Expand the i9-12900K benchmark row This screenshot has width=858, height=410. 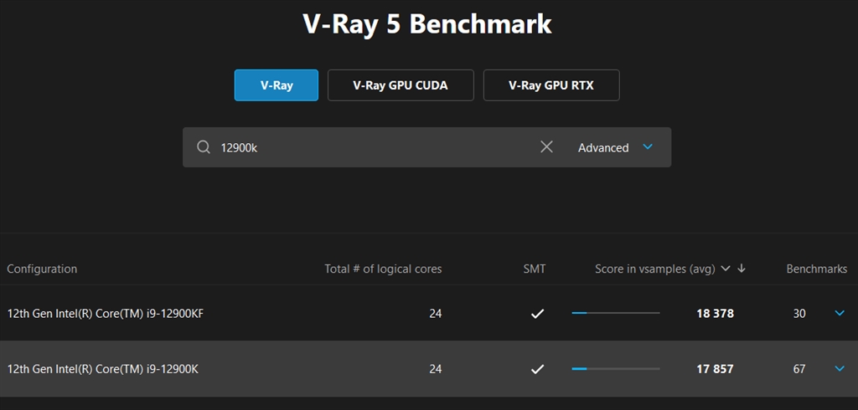click(x=840, y=369)
